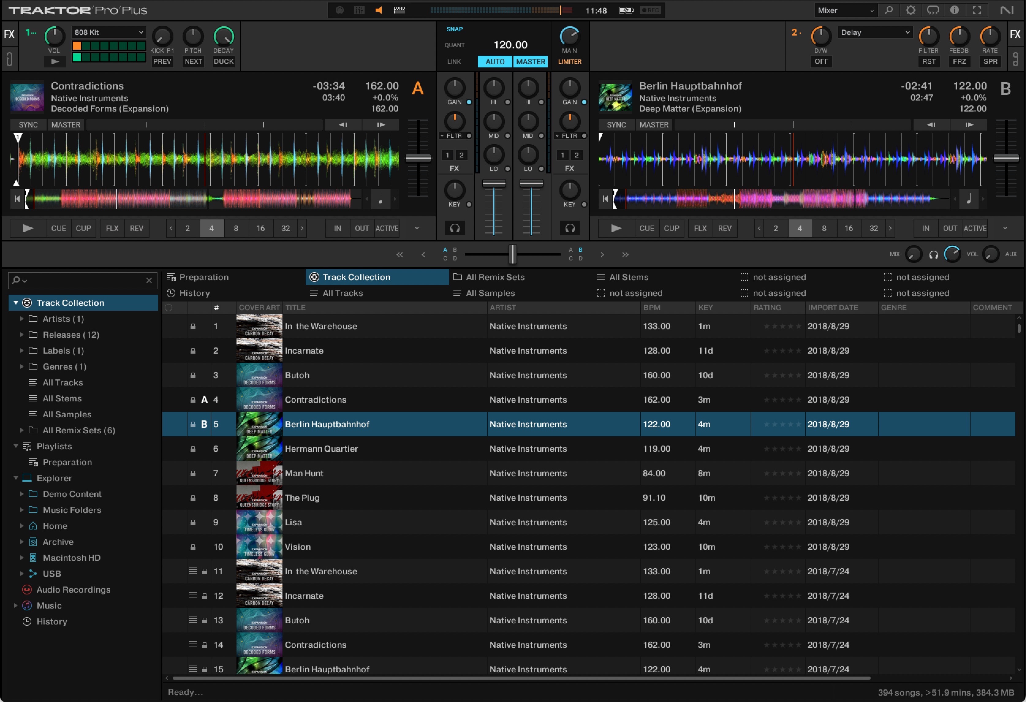Screen dimensions: 1026x702
Task: Click the fullscreen icon in the header
Action: [x=977, y=10]
